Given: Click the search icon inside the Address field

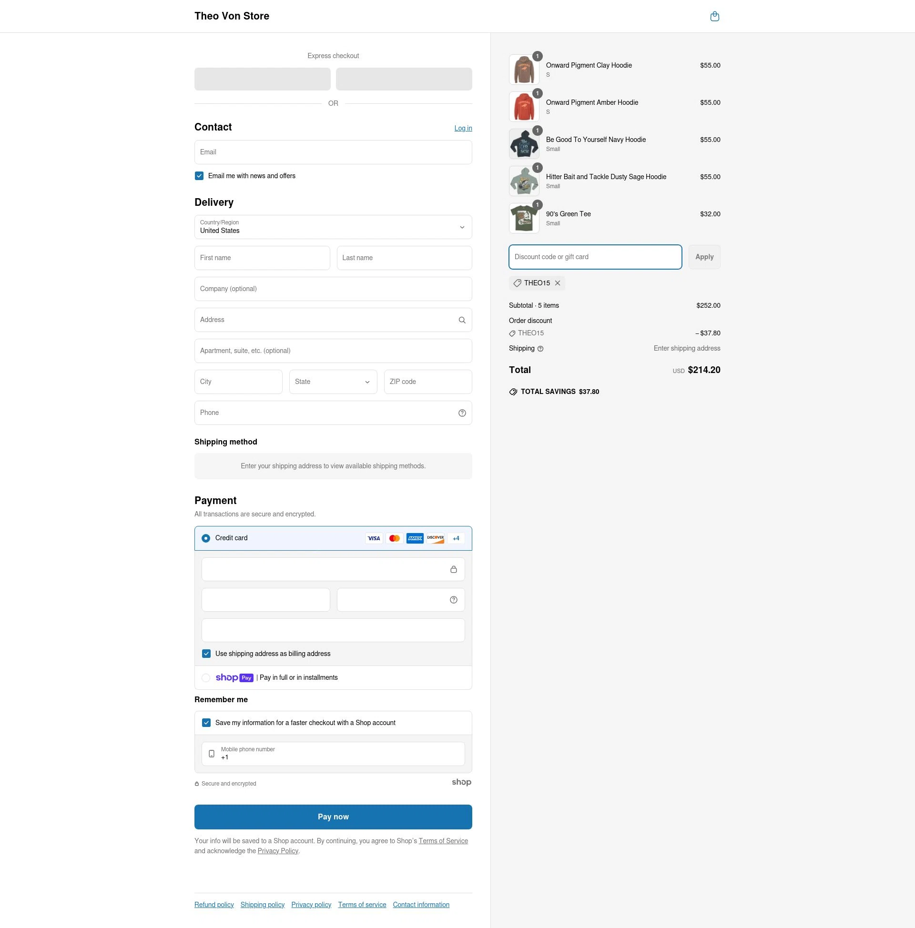Looking at the screenshot, I should pos(462,320).
